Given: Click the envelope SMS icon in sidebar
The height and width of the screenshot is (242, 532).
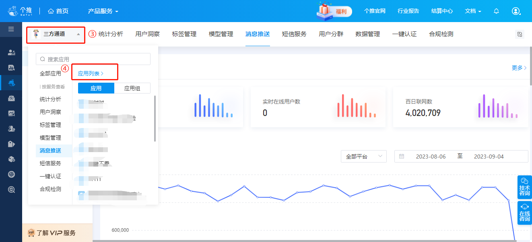Looking at the screenshot, I should (x=11, y=98).
